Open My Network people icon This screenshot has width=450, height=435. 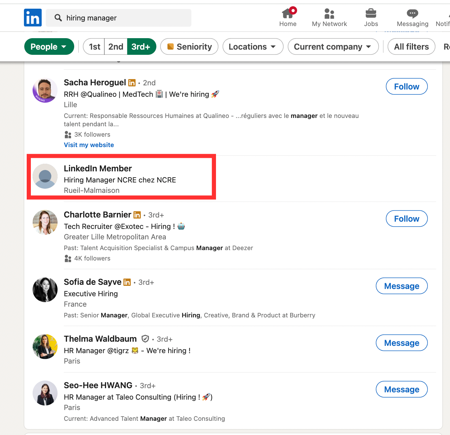(x=329, y=14)
